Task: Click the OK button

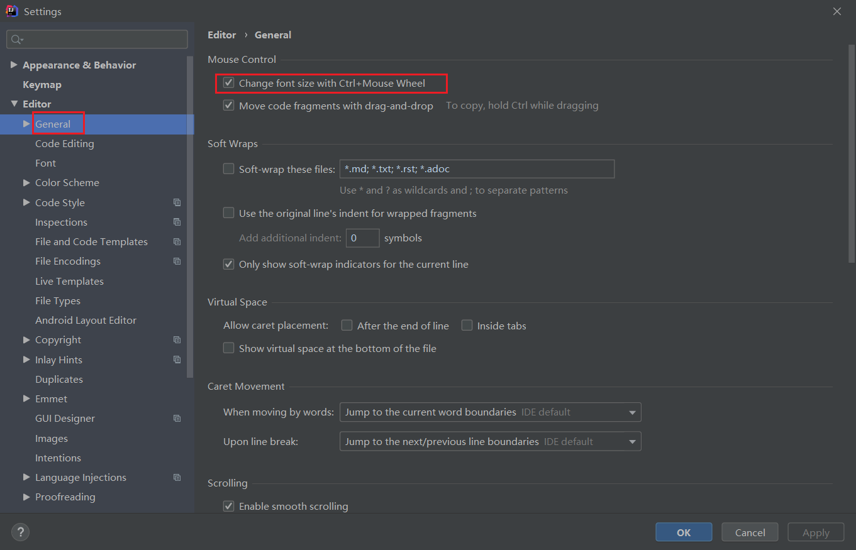Action: click(684, 532)
